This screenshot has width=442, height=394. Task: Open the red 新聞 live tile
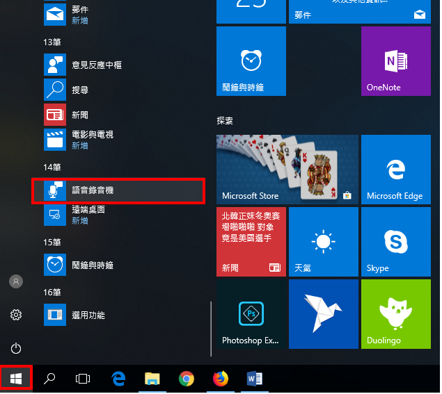[x=251, y=242]
